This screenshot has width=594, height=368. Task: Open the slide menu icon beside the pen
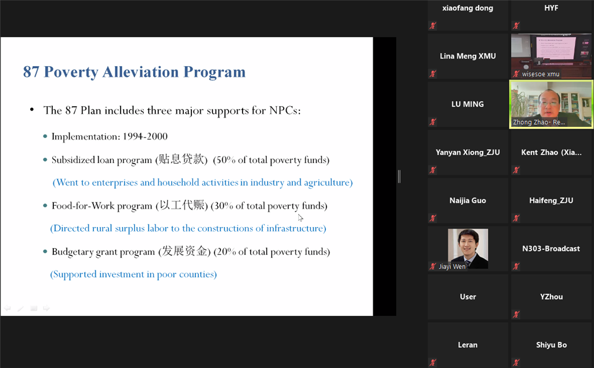pos(34,309)
